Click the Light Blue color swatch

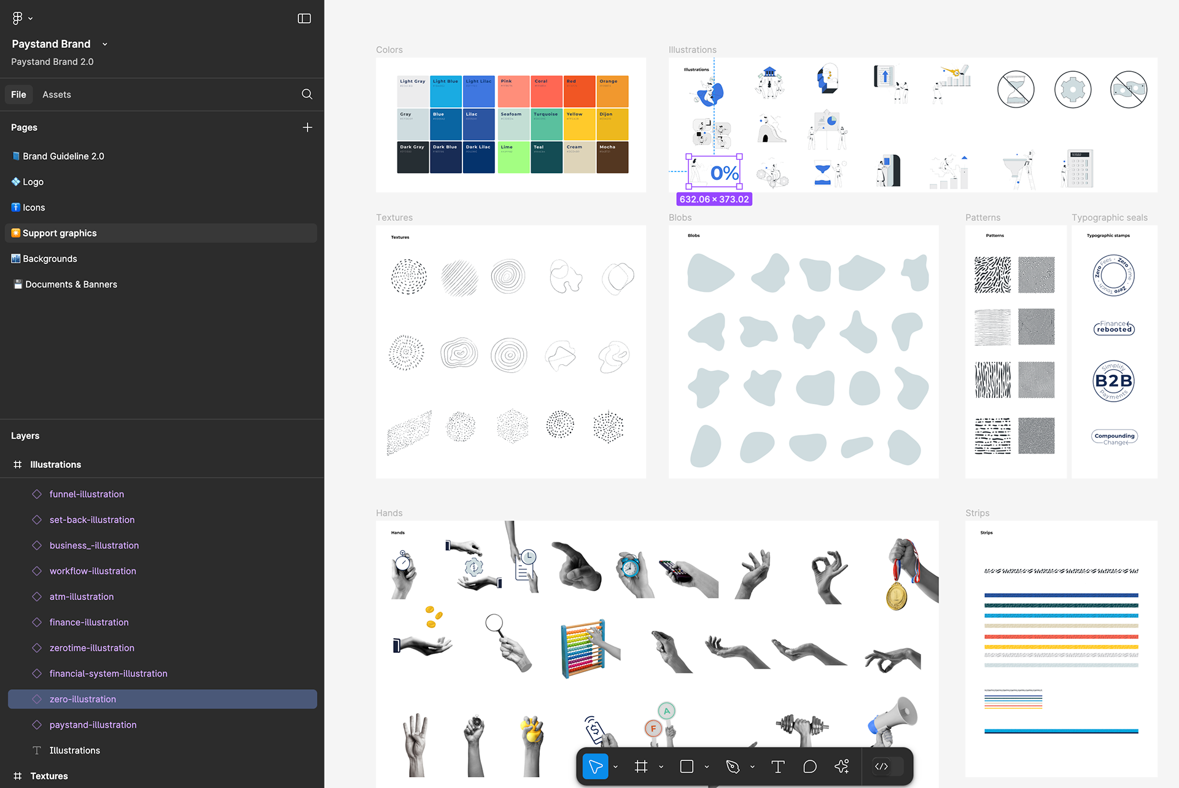click(x=445, y=92)
